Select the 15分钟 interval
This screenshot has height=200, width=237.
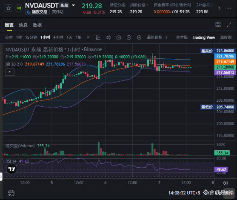(x=31, y=37)
